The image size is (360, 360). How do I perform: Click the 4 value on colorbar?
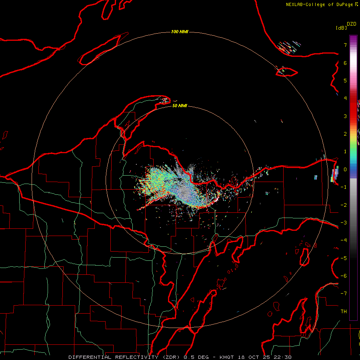point(345,98)
